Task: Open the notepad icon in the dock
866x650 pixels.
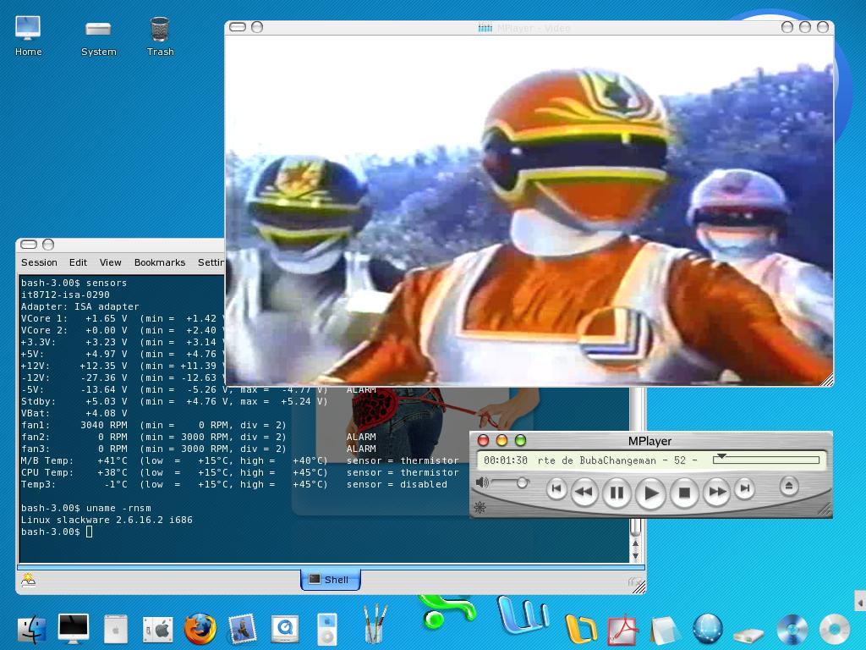Action: pyautogui.click(x=666, y=630)
